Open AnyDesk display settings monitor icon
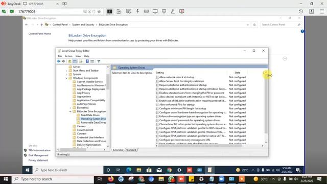Viewport: 327px width, 184px height. point(155,11)
